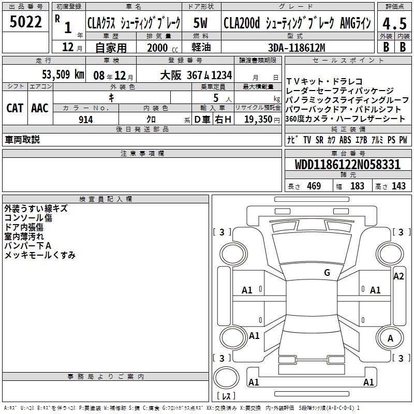414x414 pixels.
Task: Click sales point パノラミックスライディングルーフ
Action: coord(347,100)
